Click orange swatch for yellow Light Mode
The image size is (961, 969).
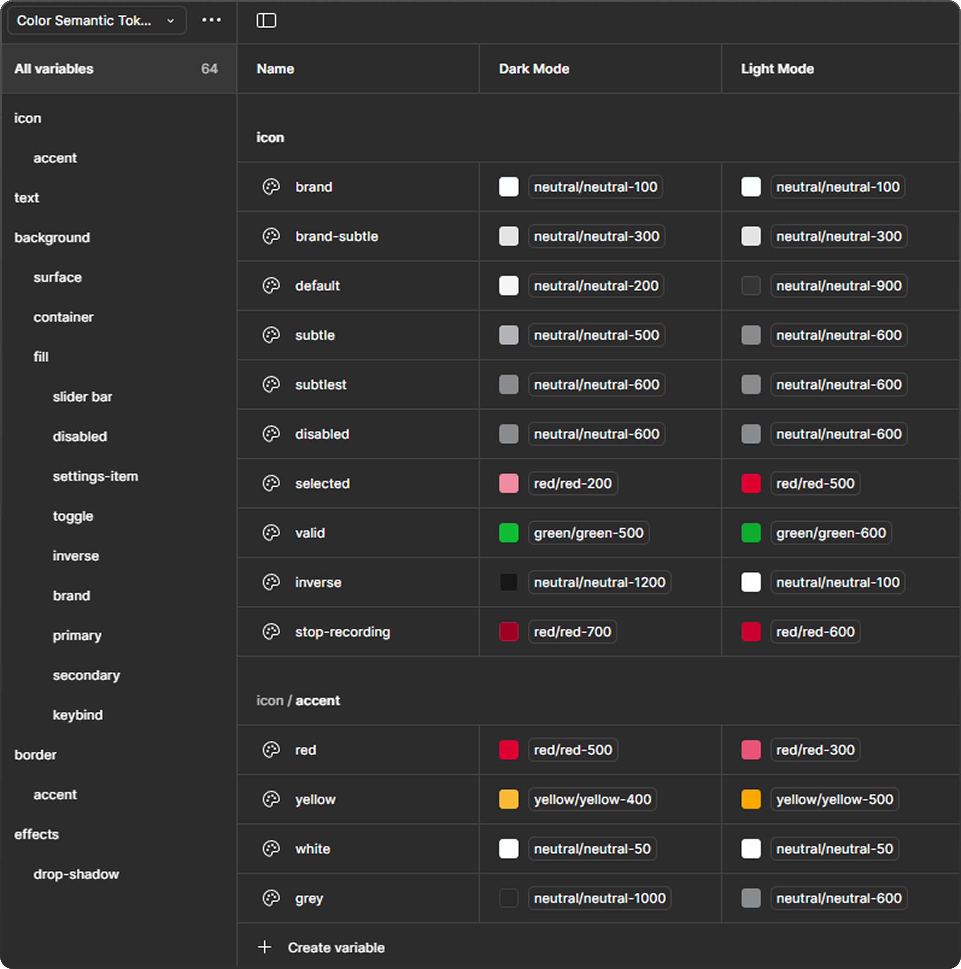(x=750, y=799)
